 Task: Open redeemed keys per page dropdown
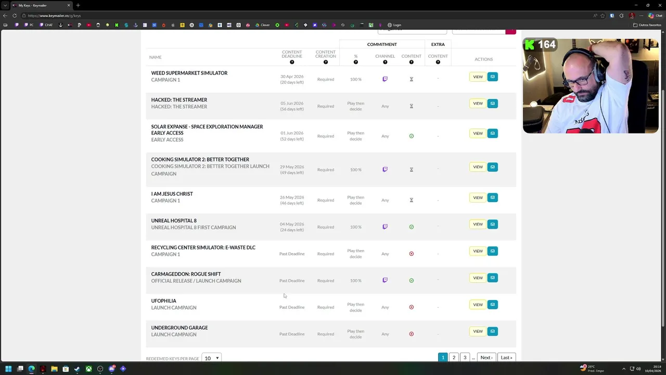click(x=211, y=358)
